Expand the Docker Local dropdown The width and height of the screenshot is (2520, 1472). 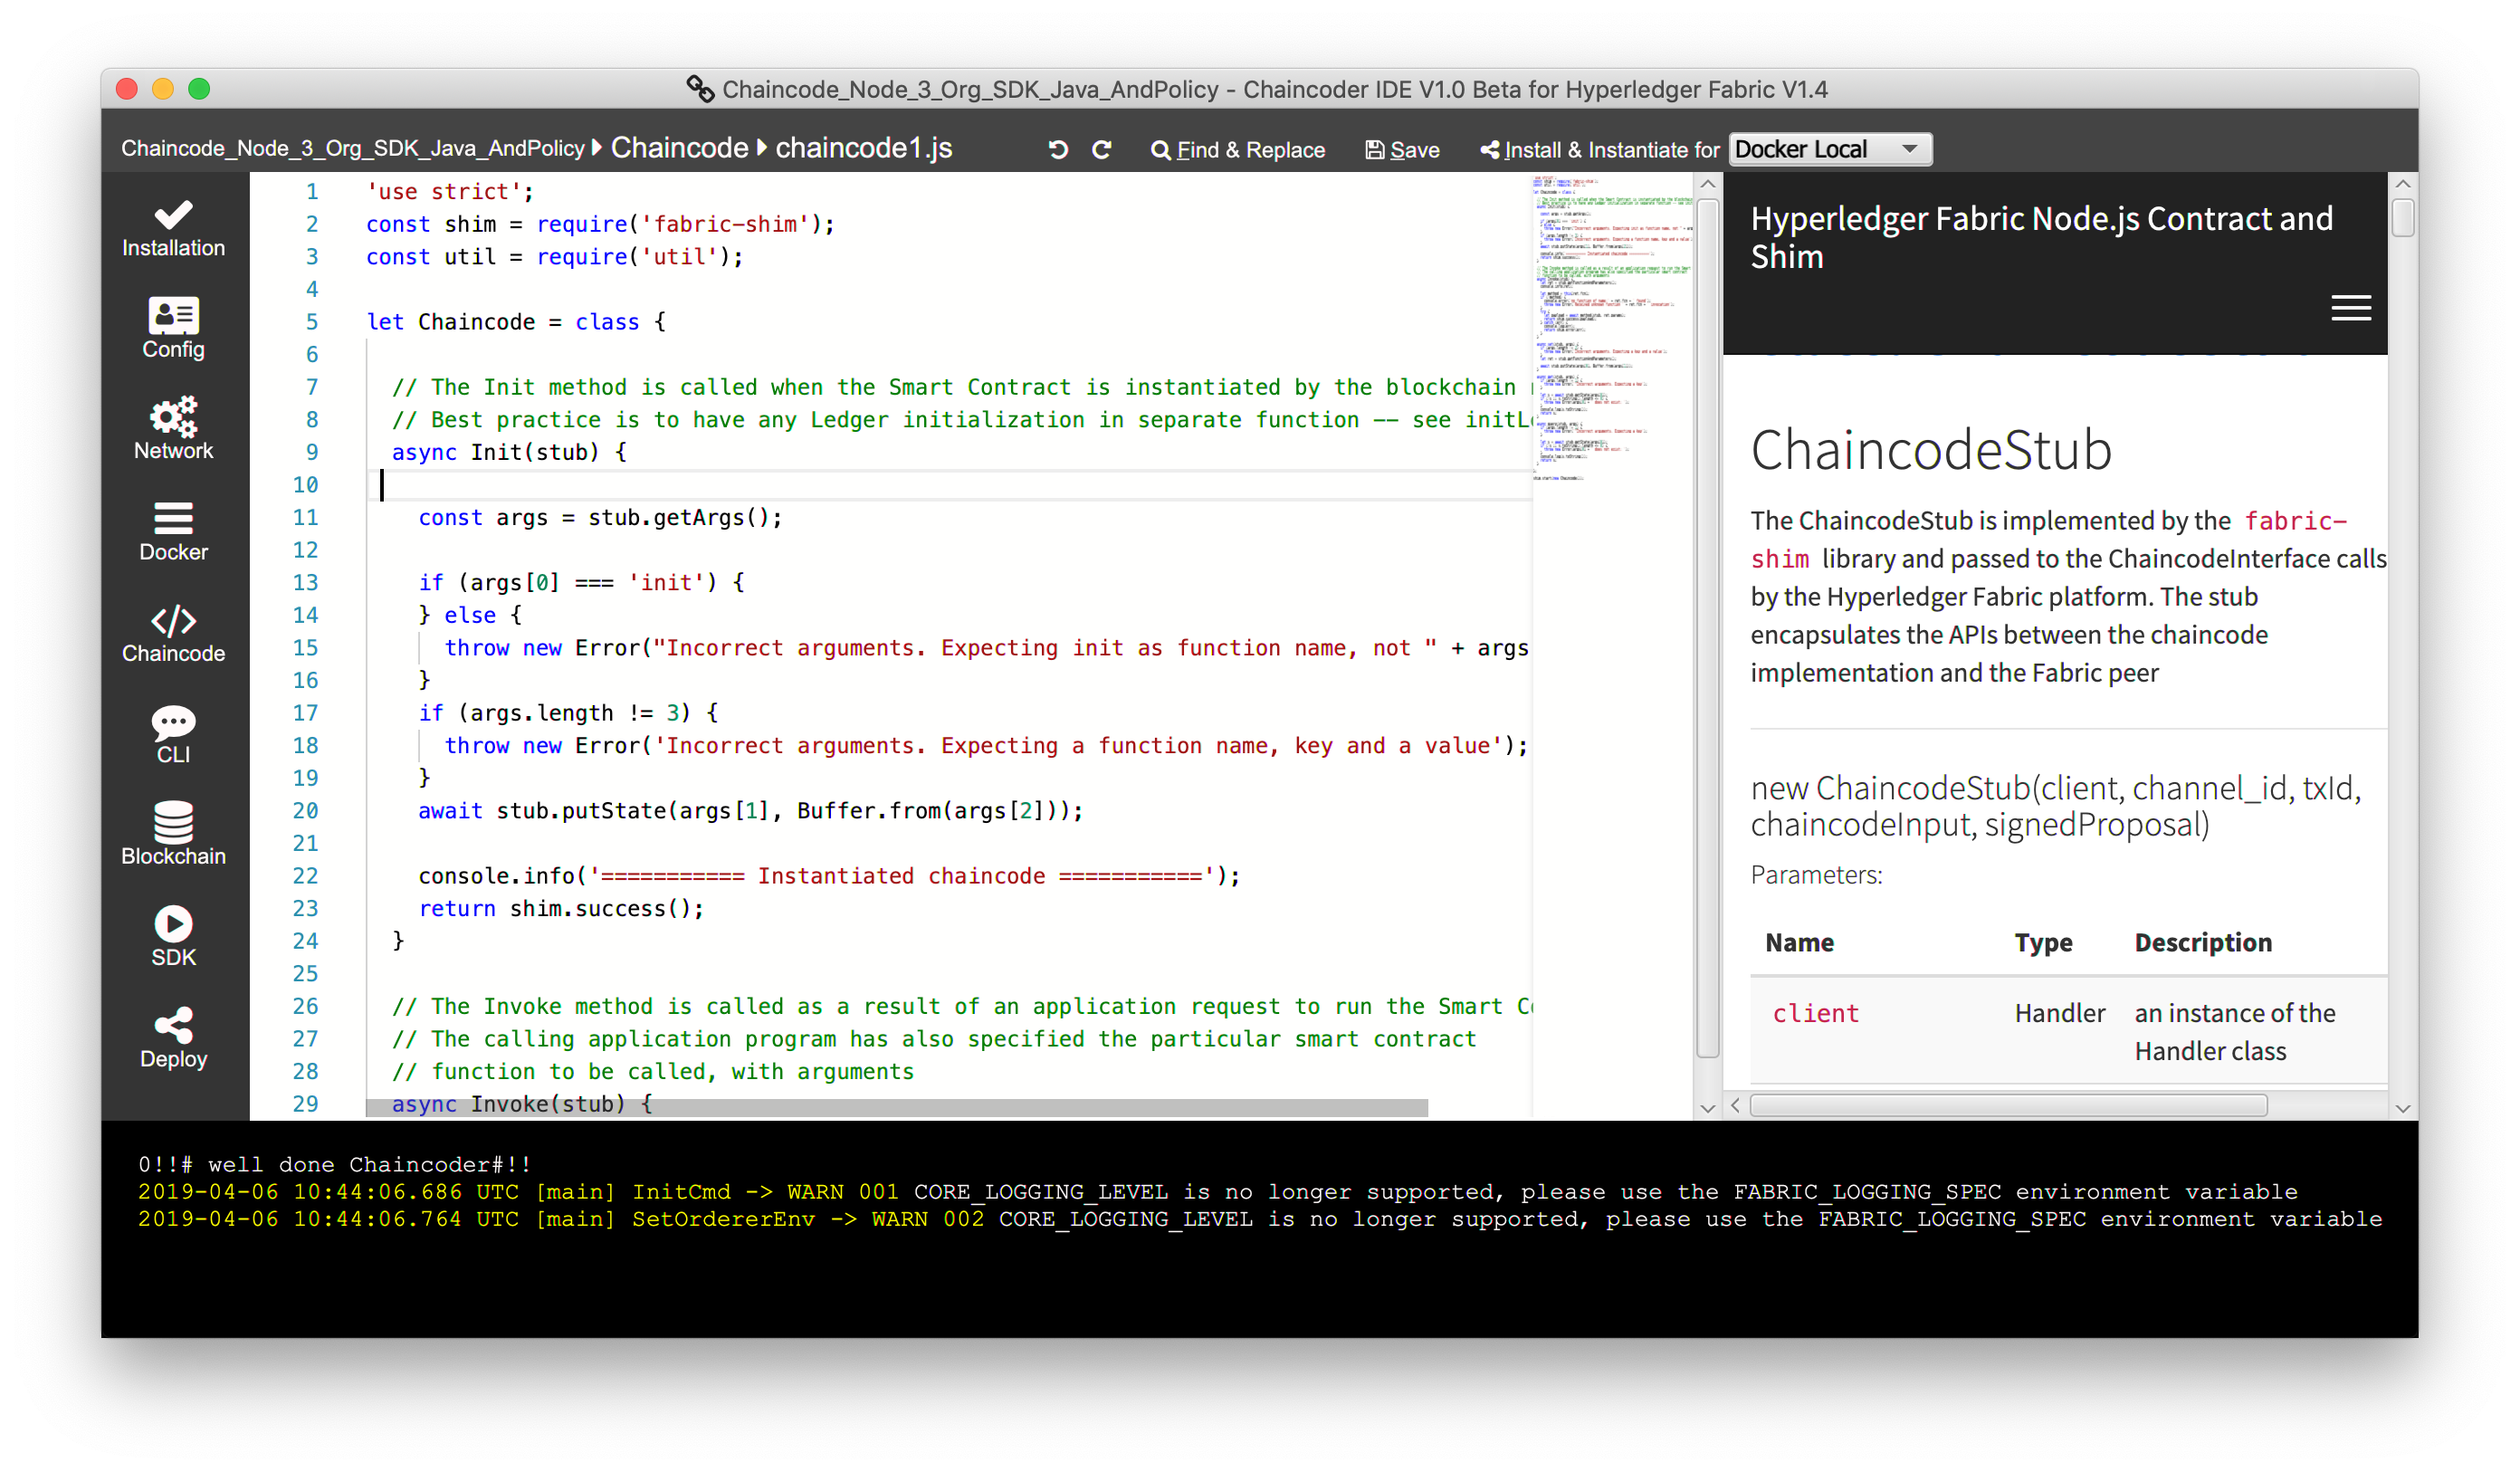1829,150
